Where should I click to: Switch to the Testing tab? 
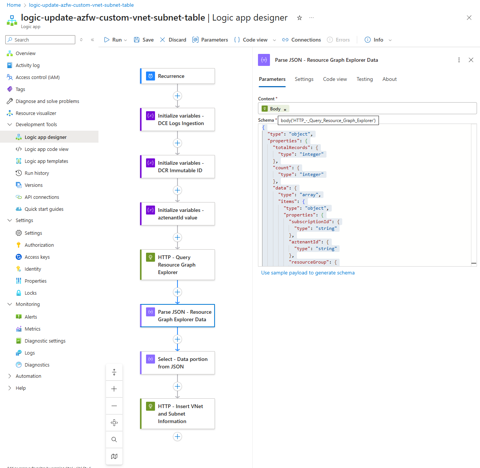(x=364, y=79)
